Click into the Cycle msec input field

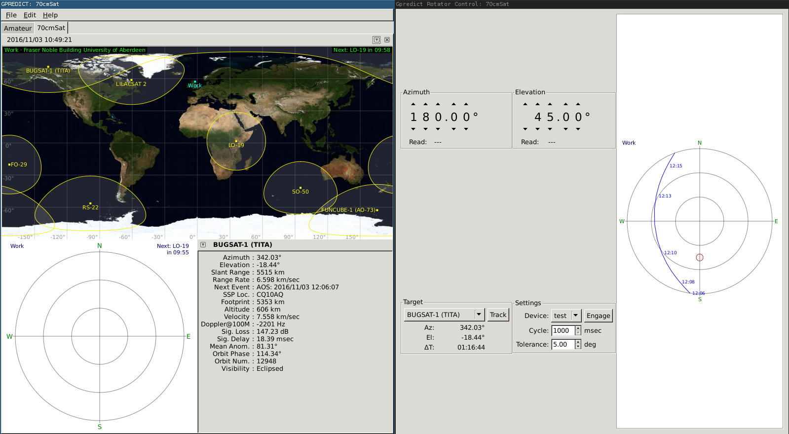pos(563,331)
